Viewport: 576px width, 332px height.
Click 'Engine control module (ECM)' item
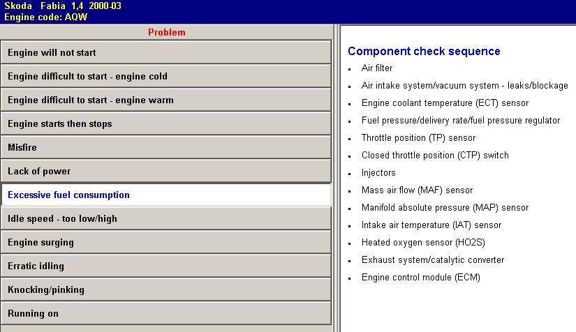click(420, 277)
